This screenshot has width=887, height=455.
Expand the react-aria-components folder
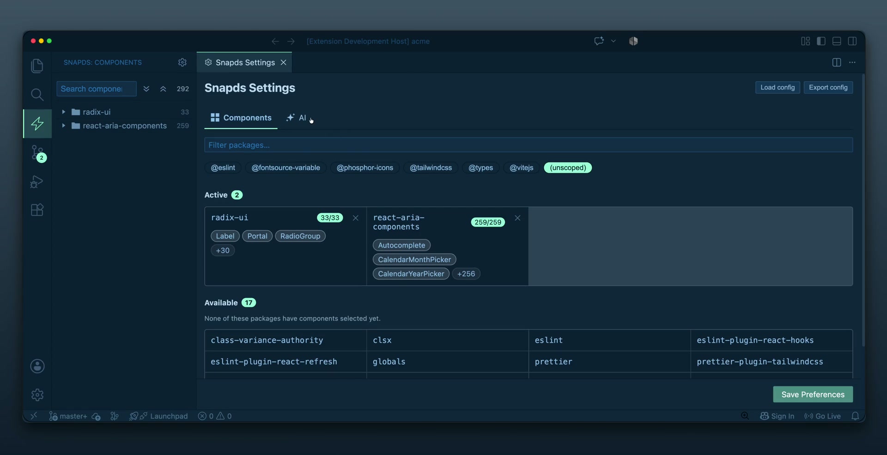coord(63,126)
